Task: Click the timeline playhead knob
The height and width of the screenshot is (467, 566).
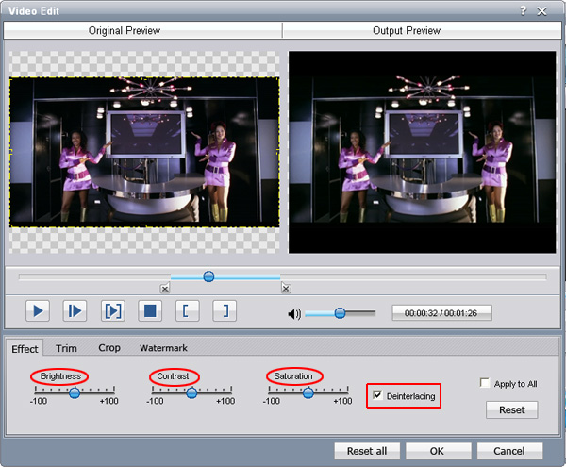Action: click(208, 276)
